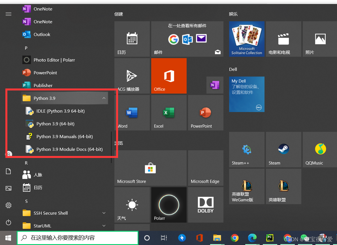337x245 pixels.
Task: Open the Polarr tile
Action: click(x=169, y=205)
